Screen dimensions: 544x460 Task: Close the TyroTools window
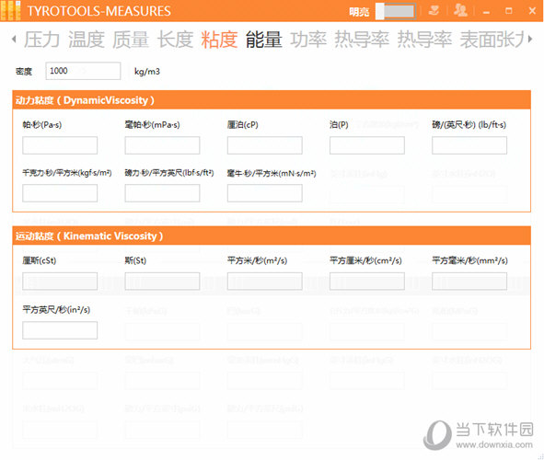click(532, 11)
